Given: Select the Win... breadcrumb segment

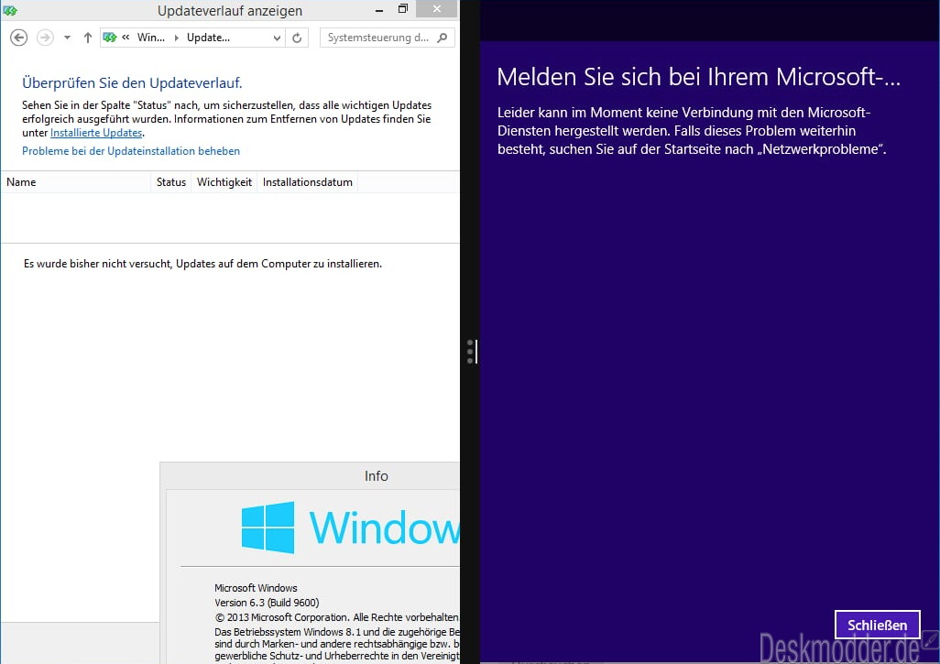Looking at the screenshot, I should tap(151, 38).
